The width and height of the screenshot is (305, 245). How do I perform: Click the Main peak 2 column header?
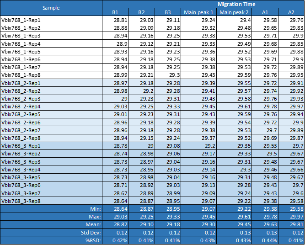[x=234, y=12]
